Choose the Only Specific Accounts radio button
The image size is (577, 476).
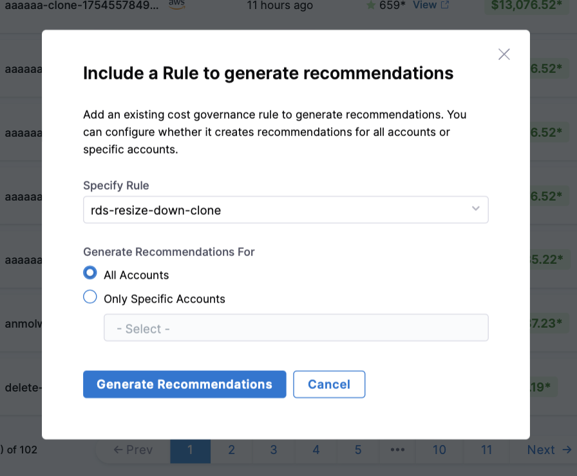(x=90, y=297)
